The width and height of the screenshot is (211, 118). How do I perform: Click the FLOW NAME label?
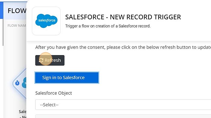click(17, 25)
